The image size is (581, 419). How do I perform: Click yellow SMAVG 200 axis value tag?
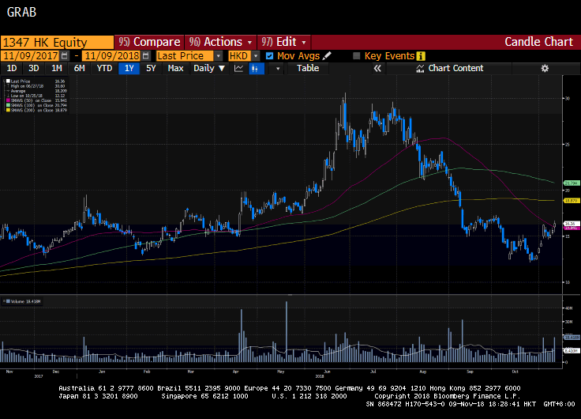571,200
